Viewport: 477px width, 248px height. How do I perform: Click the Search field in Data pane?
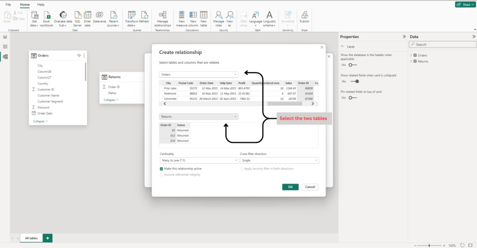pos(443,44)
